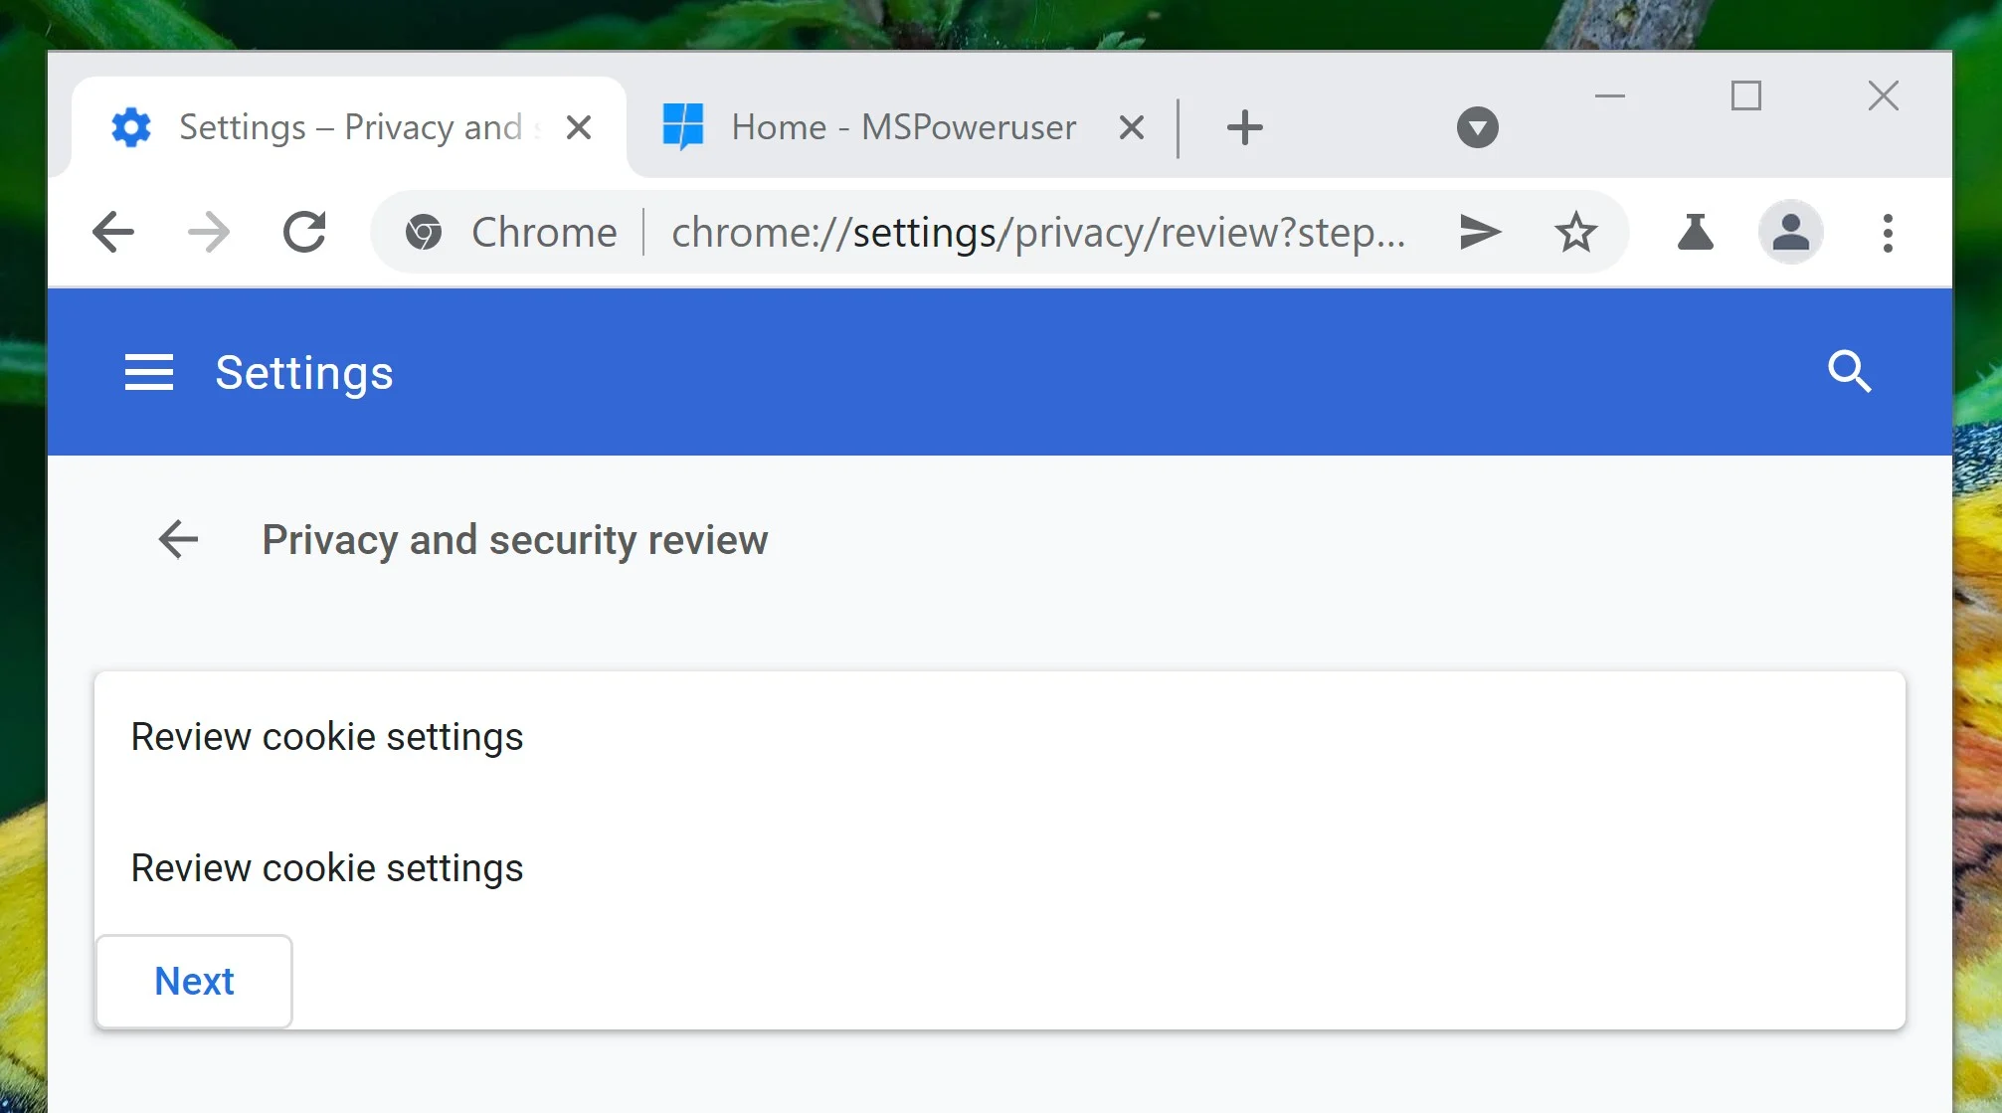
Task: Open a new tab
Action: pyautogui.click(x=1244, y=127)
